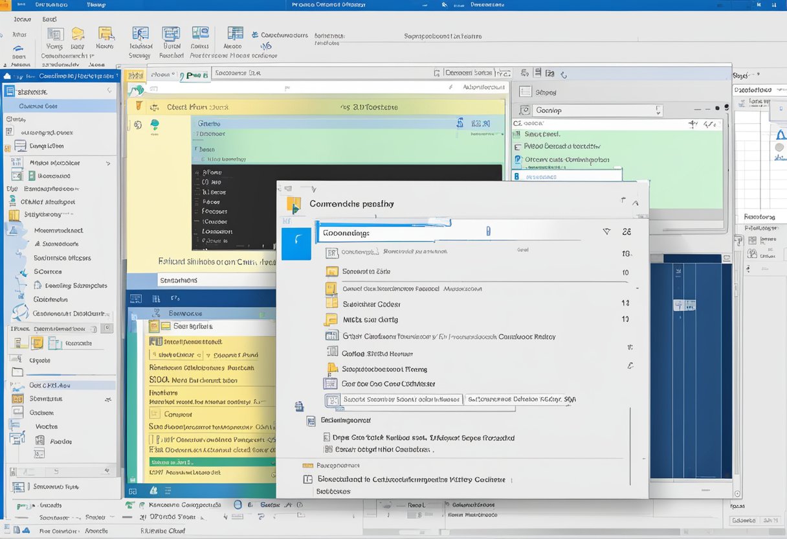Click the list icon at the sidebar's bottom
Image resolution: width=787 pixels, height=539 pixels.
pos(18,487)
